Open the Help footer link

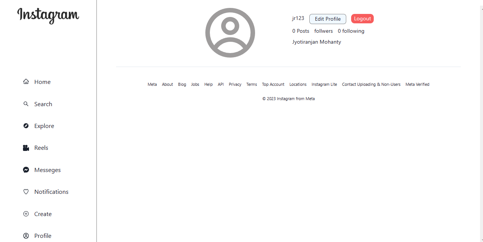pos(208,84)
